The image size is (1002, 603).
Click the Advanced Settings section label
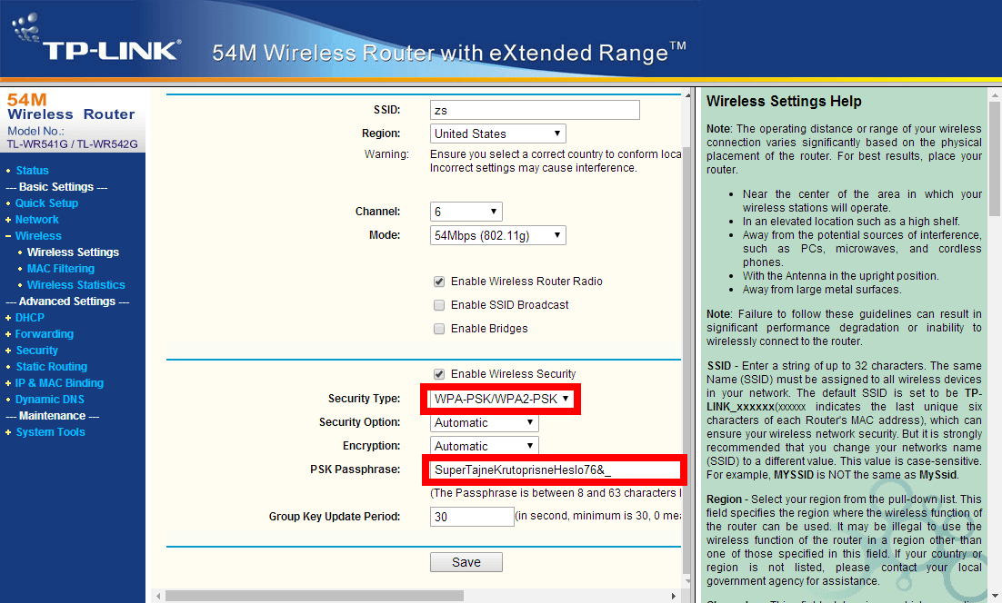click(x=67, y=301)
